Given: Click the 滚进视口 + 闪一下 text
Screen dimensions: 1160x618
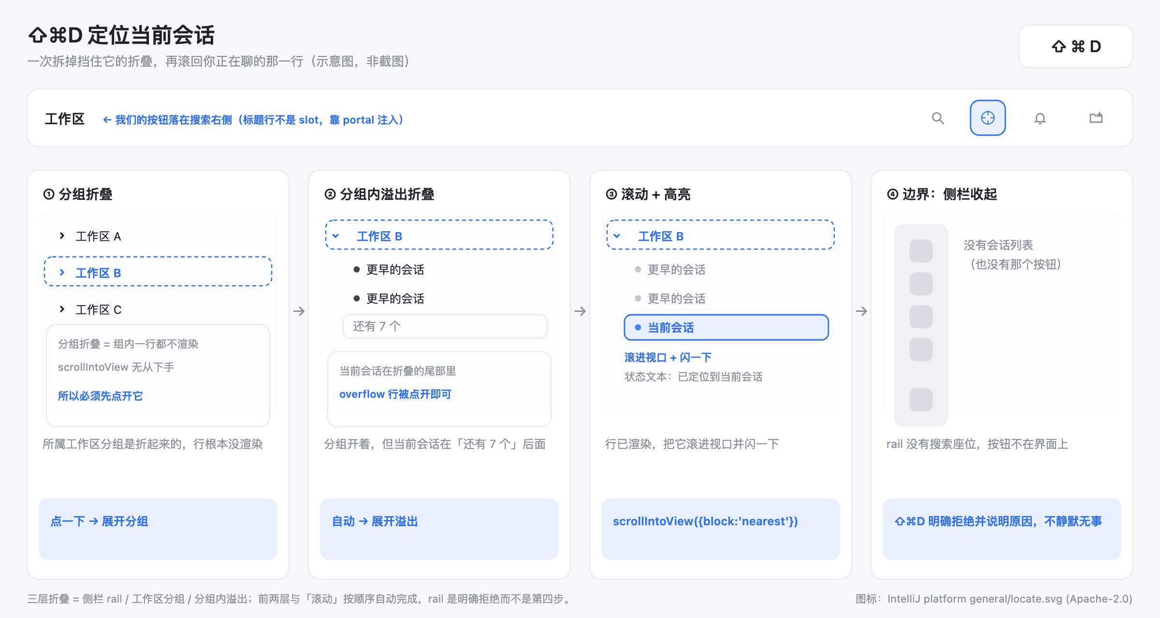Looking at the screenshot, I should pos(668,357).
